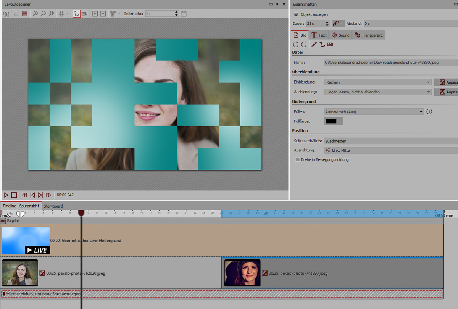The height and width of the screenshot is (309, 458).
Task: Click the Anpassen button beside Einblendung
Action: pyautogui.click(x=446, y=82)
